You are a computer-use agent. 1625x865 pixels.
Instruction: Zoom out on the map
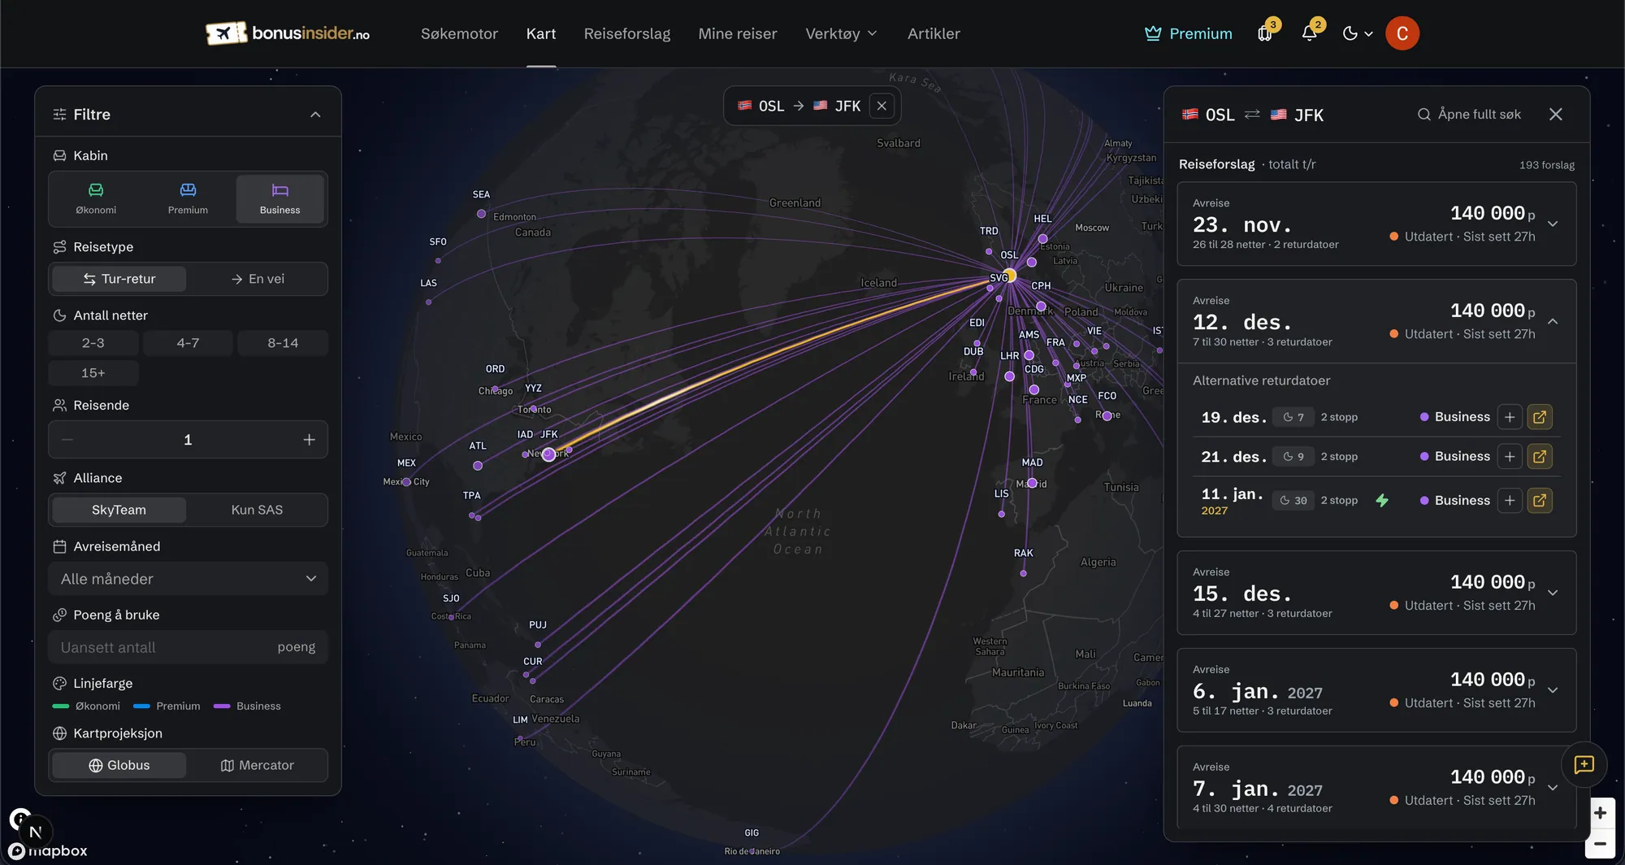[1600, 845]
